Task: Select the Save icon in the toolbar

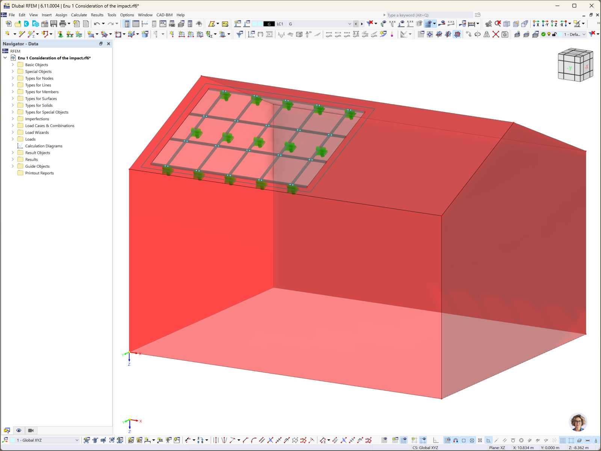Action: click(54, 24)
